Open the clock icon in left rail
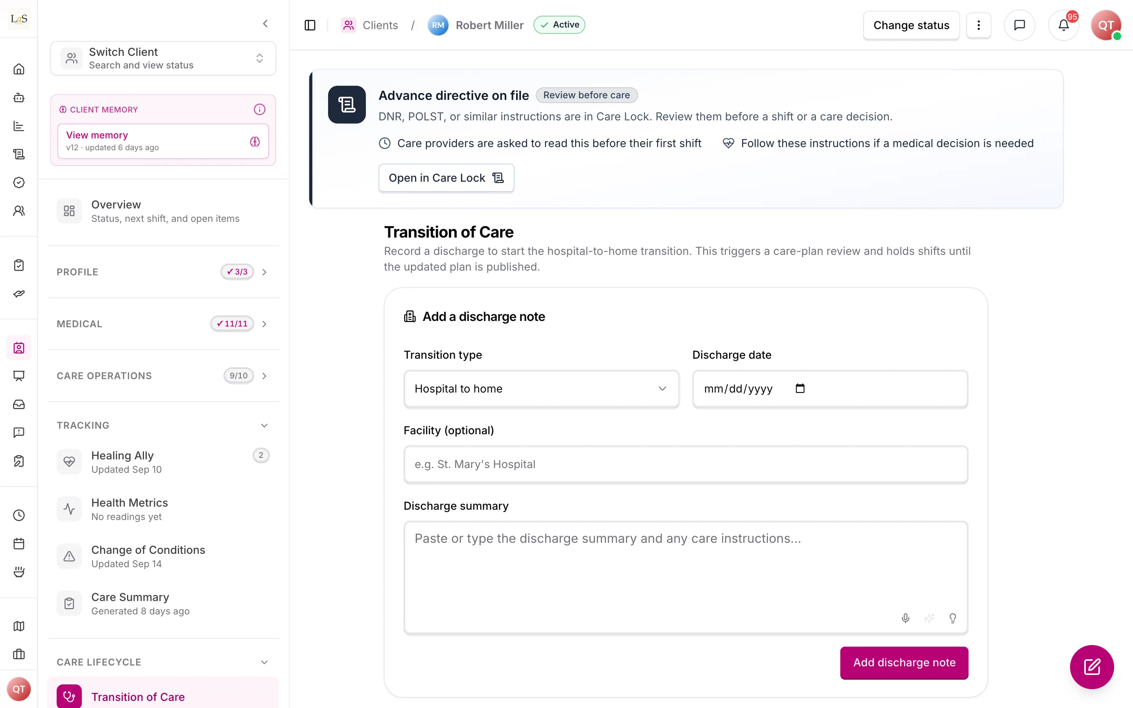This screenshot has width=1133, height=708. pos(19,515)
